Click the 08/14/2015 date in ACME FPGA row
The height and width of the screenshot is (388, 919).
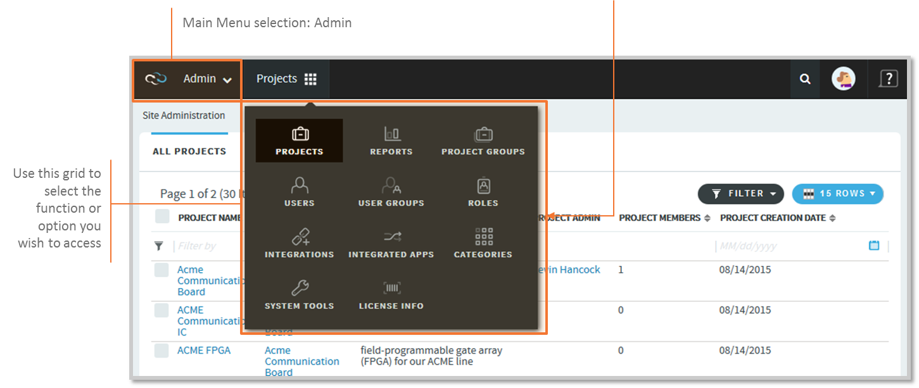point(745,350)
